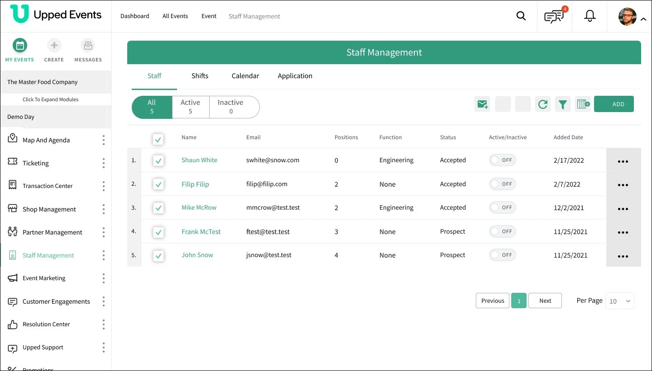Open the filter funnel icon
This screenshot has height=371, width=652.
tap(562, 104)
